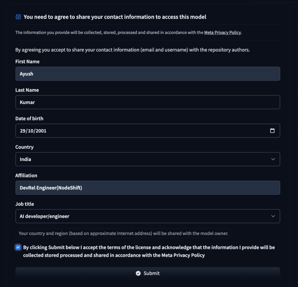The image size is (298, 287).
Task: Click the "First Name" field label
Action: click(x=27, y=62)
